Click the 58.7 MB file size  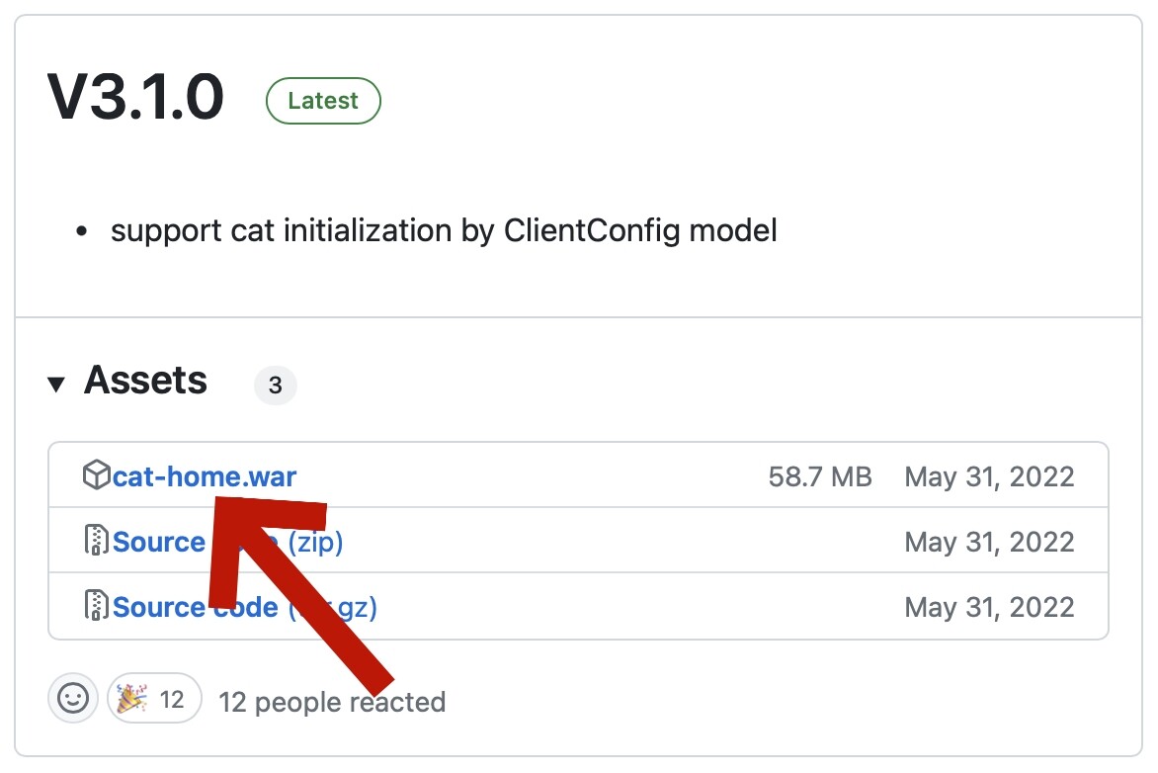pos(820,477)
